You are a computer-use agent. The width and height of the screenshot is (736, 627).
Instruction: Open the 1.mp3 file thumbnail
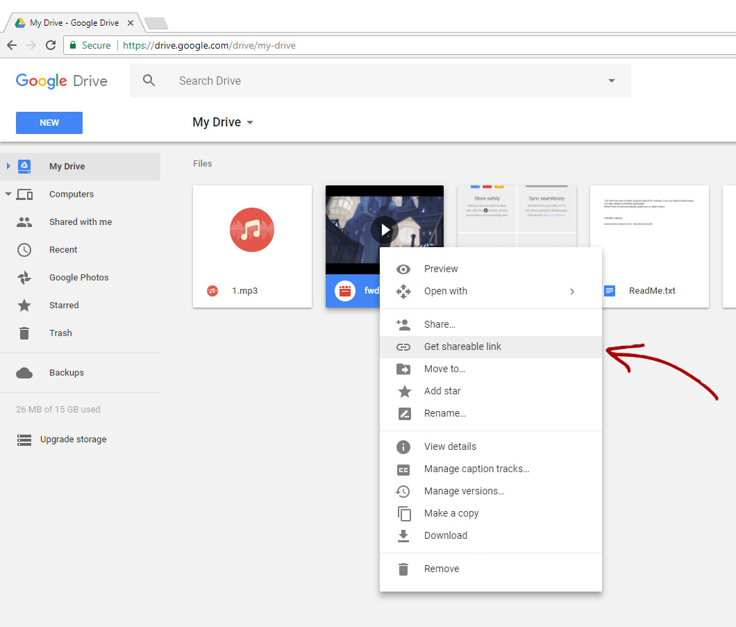point(252,231)
